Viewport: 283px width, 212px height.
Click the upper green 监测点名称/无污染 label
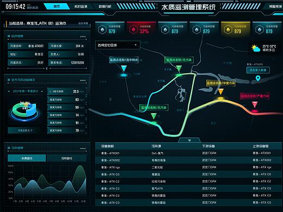[179, 60]
